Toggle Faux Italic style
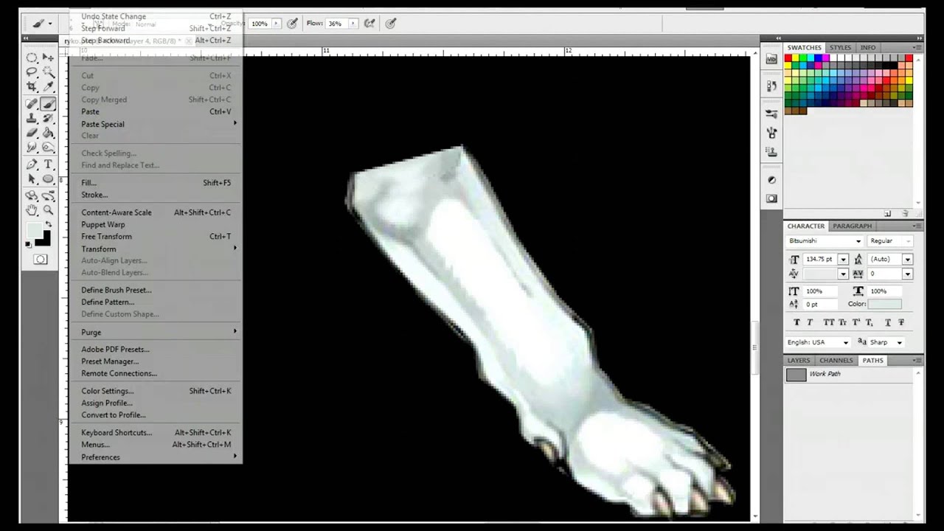 pyautogui.click(x=810, y=322)
